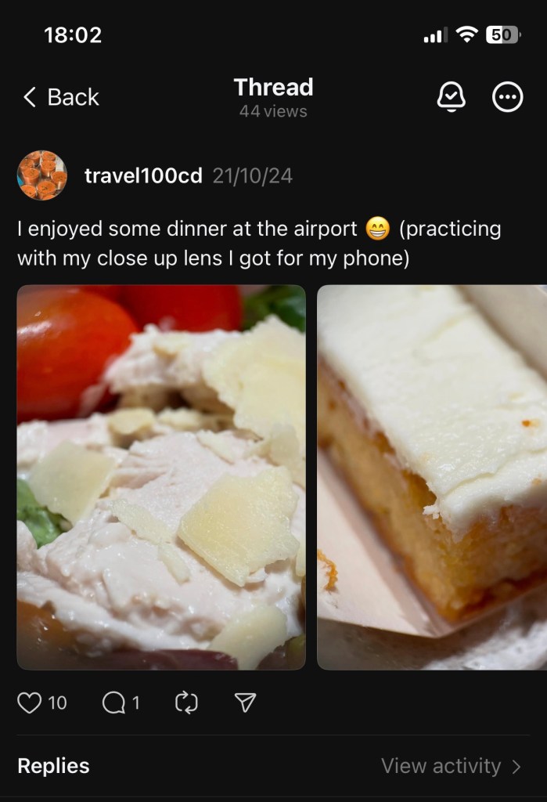Screen dimensions: 547x802
Task: Open the chicken salad photo
Action: click(161, 477)
